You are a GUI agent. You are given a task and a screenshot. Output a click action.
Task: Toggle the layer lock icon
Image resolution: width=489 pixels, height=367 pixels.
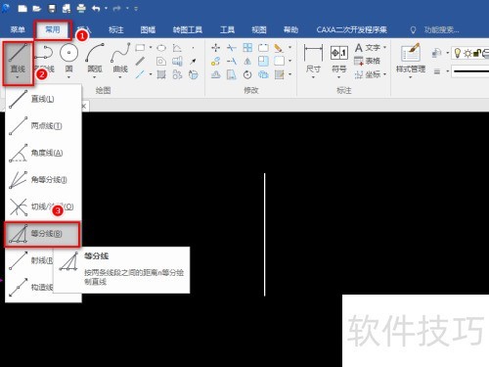(477, 53)
